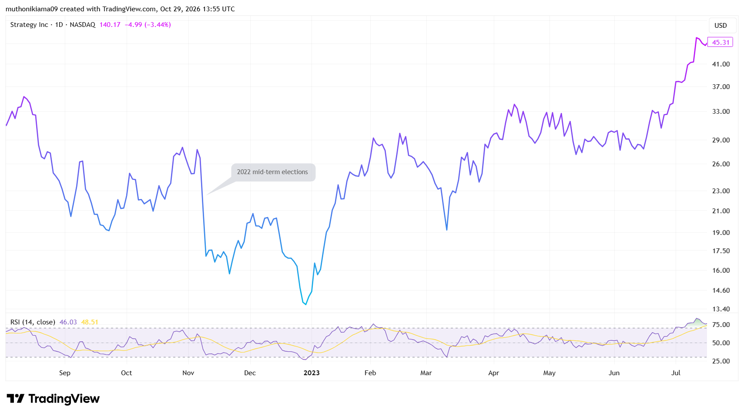Click the RSI 25.00 scale label

point(721,361)
